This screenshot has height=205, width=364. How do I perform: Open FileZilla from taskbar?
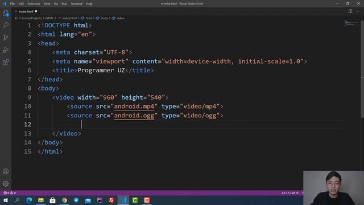[111, 200]
